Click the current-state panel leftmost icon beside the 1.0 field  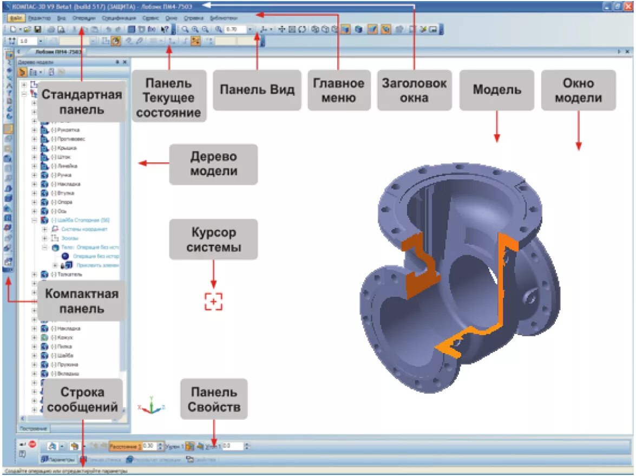12,41
